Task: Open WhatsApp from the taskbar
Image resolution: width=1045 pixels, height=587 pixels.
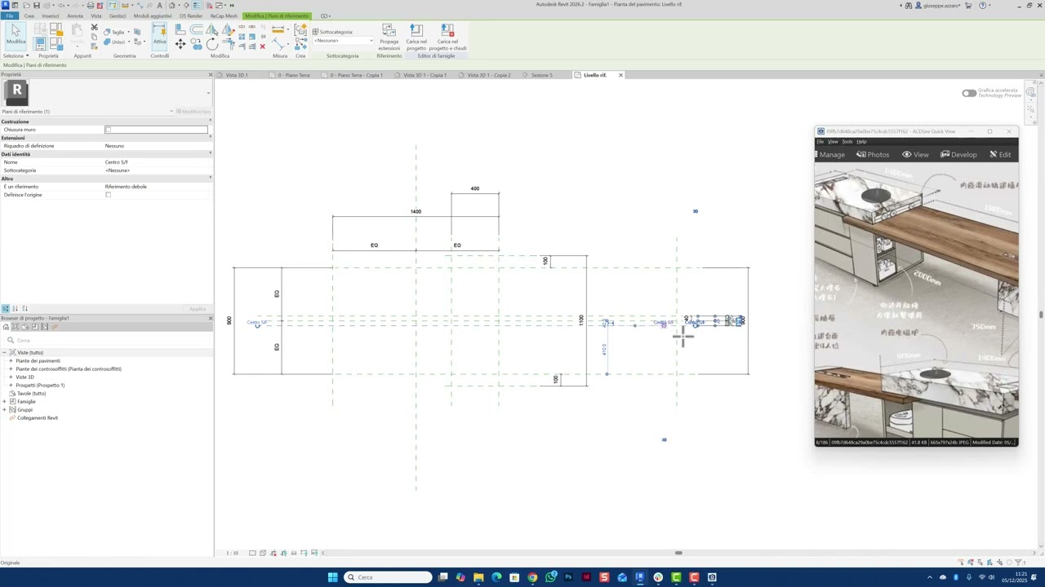Action: tap(551, 577)
